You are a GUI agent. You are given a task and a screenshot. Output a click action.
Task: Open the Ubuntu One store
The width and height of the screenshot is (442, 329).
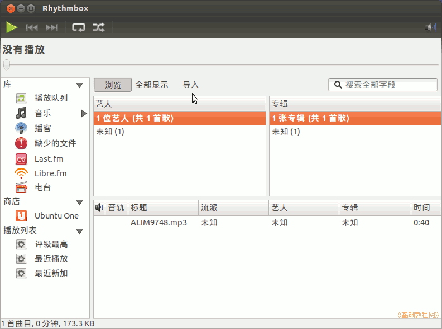tap(56, 216)
